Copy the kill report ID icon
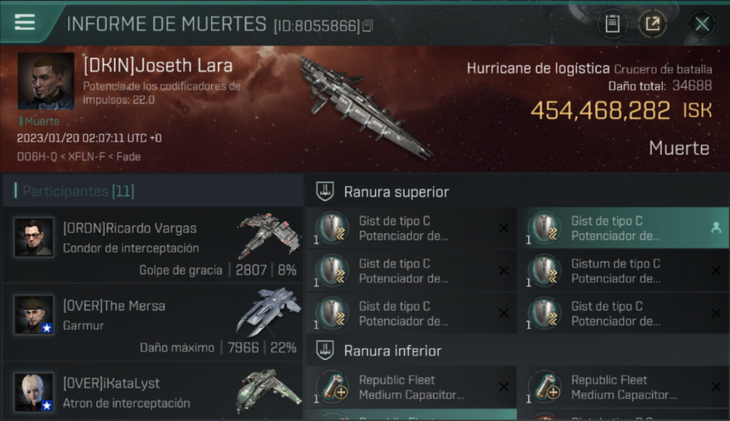The width and height of the screenshot is (730, 421). [367, 26]
